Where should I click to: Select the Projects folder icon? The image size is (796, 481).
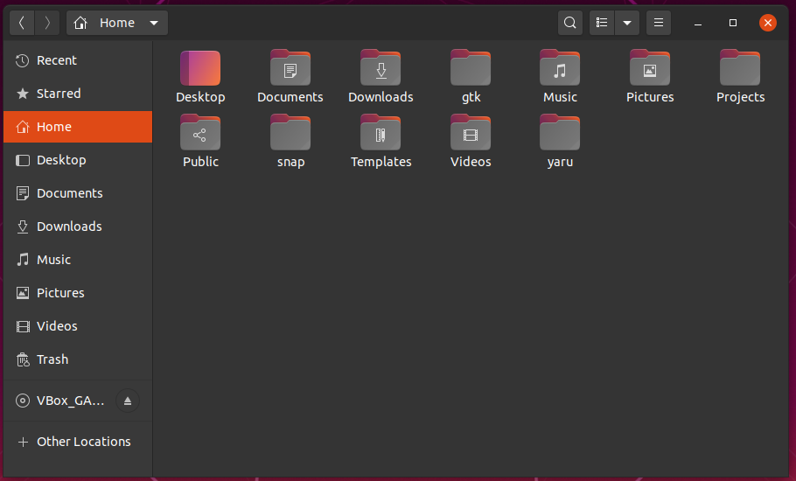(x=740, y=68)
